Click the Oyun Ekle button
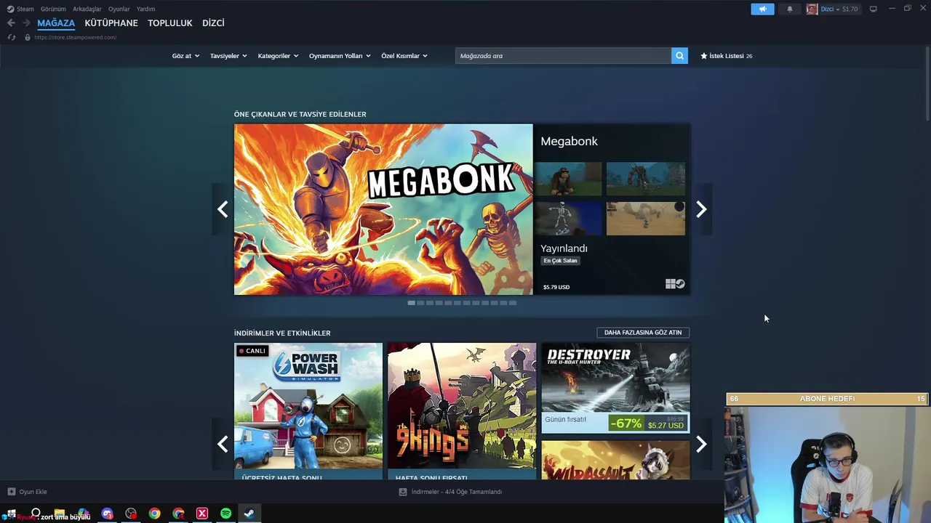Screen dimensions: 931x523 click(28, 492)
